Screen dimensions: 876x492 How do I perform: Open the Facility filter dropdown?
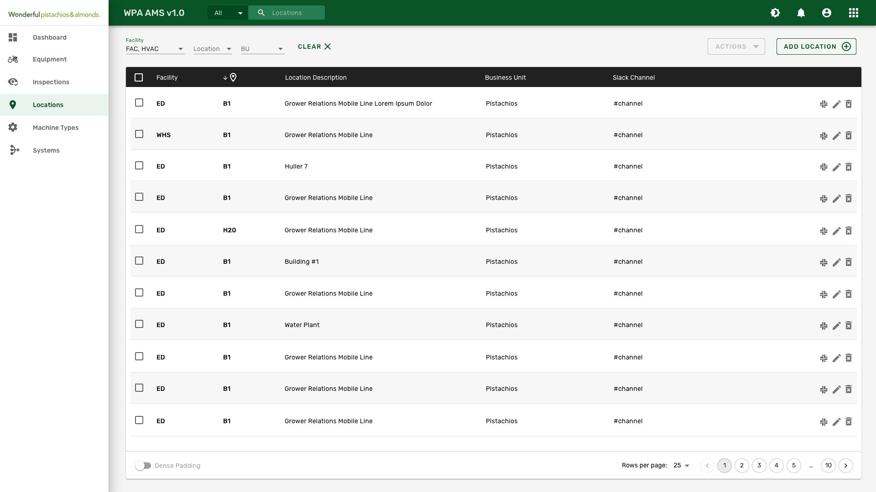tap(155, 49)
